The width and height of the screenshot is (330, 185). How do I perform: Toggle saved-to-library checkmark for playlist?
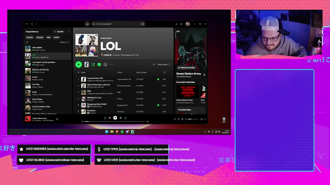click(x=99, y=64)
